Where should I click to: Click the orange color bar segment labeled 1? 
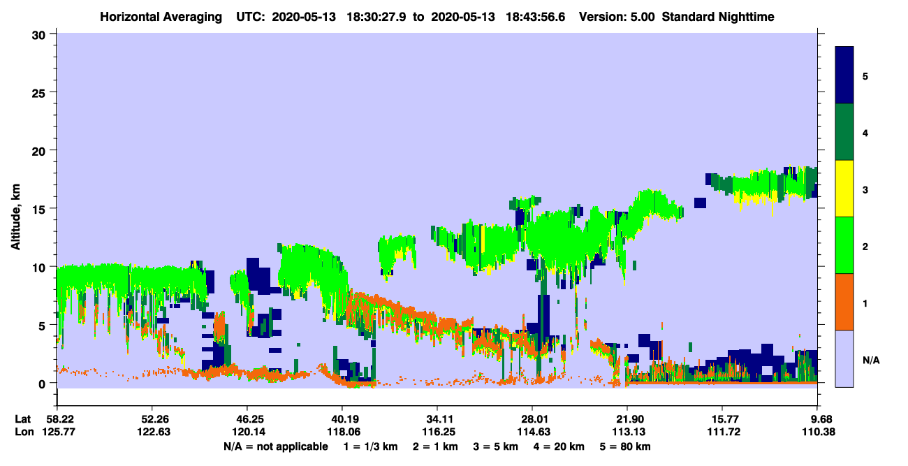[844, 302]
